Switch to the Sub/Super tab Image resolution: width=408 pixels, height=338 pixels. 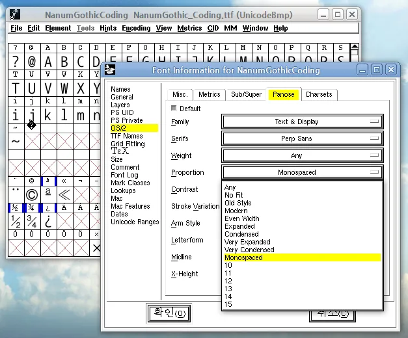tap(246, 94)
